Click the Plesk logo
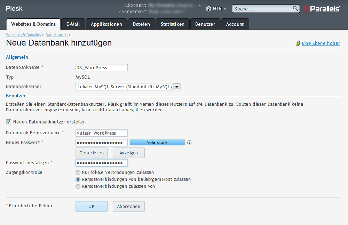The image size is (348, 225). click(x=14, y=8)
